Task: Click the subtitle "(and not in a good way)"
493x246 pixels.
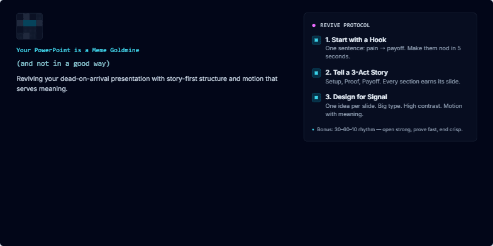Action: click(x=63, y=64)
